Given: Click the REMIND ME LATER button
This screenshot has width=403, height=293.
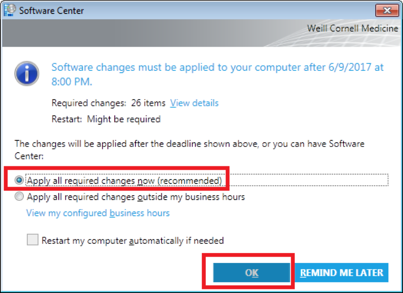Looking at the screenshot, I should pos(342,273).
